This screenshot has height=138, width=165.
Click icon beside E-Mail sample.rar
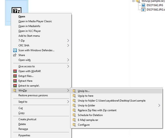click(74, 120)
